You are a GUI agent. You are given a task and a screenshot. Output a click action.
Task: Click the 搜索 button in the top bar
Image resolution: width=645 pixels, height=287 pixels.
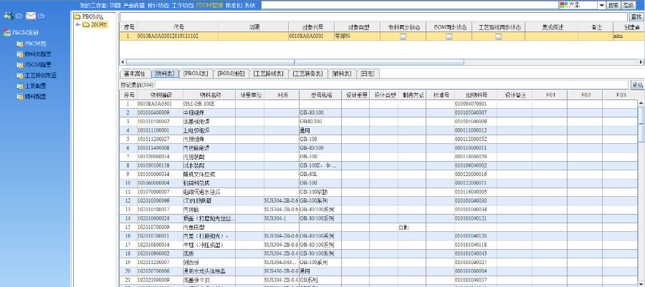point(613,4)
